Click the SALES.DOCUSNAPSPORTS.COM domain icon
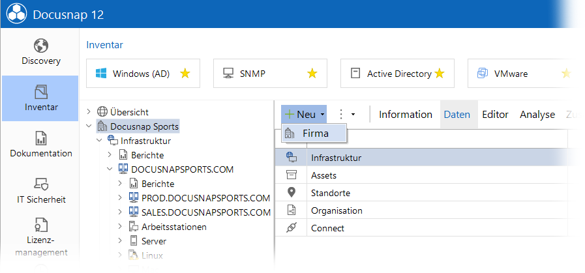Viewport: 585px width, 273px height. click(x=134, y=212)
